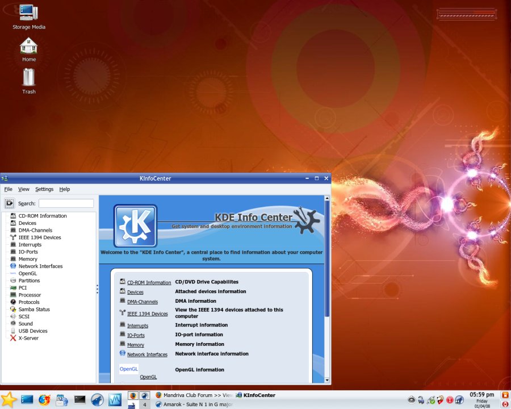The width and height of the screenshot is (511, 409).
Task: Follow the Memory link on welcome page
Action: pyautogui.click(x=136, y=345)
